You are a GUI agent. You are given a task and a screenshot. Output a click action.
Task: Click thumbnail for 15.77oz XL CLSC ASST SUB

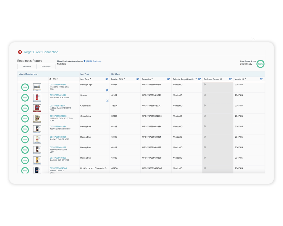(37, 119)
